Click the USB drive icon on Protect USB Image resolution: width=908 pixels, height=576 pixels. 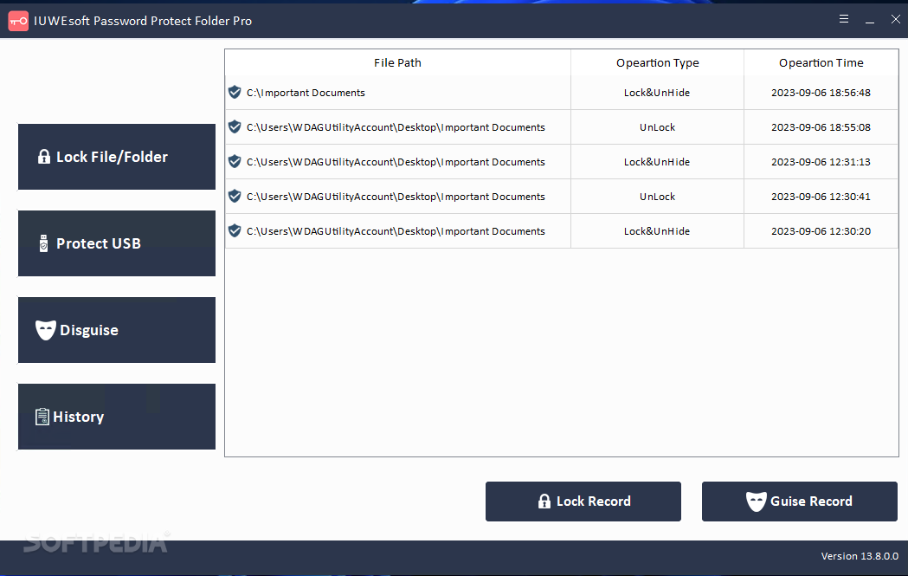click(x=43, y=243)
